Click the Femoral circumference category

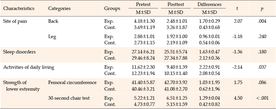(x=72, y=83)
